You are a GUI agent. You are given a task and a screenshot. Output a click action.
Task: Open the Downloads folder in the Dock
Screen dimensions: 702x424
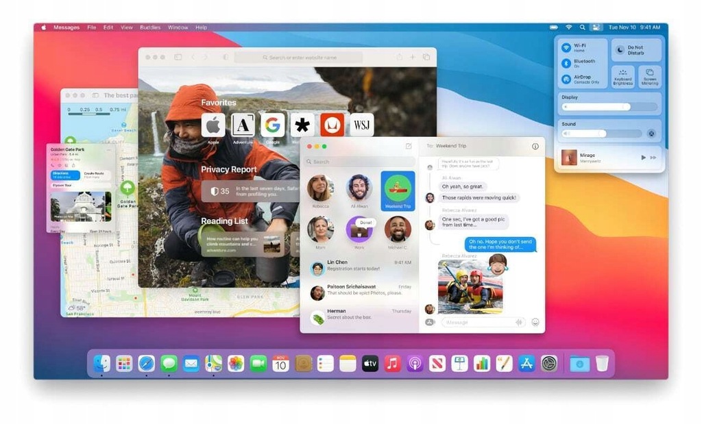579,364
